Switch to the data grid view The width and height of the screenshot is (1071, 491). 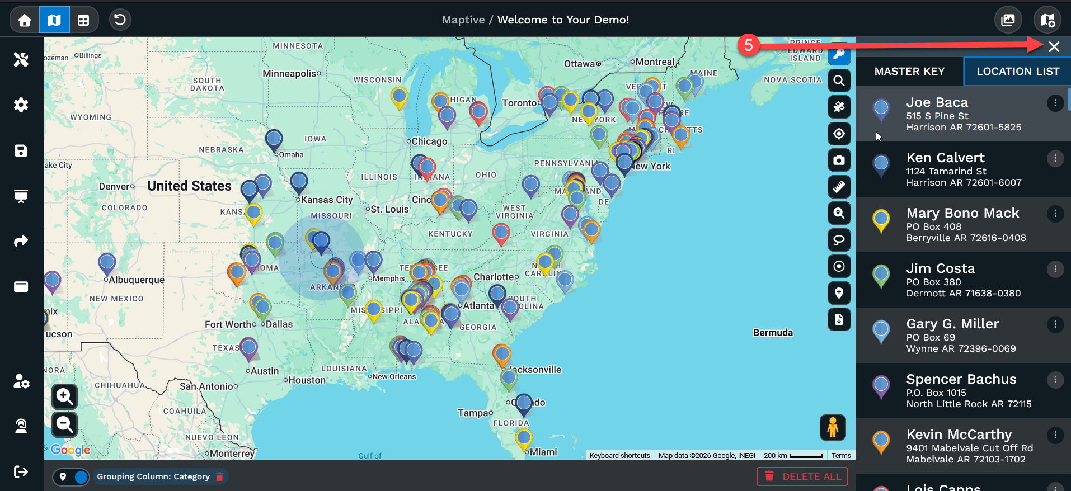click(x=83, y=20)
